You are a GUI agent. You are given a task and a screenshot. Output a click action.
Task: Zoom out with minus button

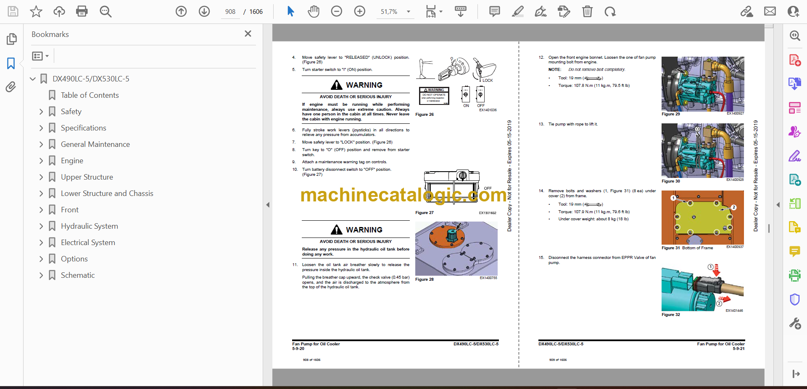(337, 11)
